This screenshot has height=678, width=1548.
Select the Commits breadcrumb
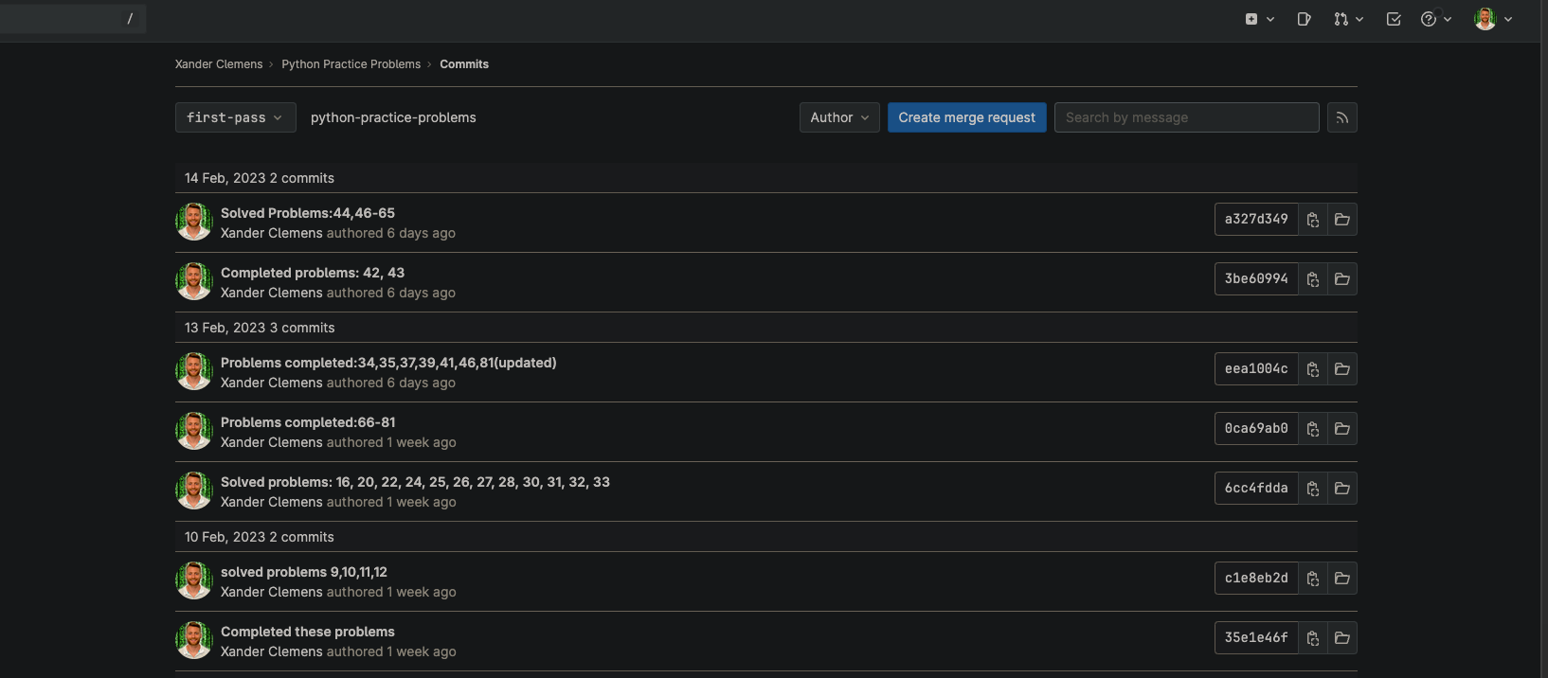coord(464,64)
